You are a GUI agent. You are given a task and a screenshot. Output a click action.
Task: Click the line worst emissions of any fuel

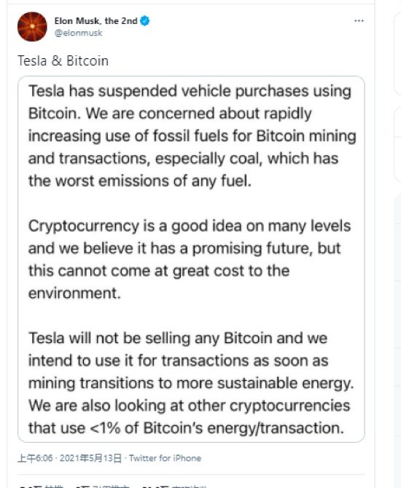coord(139,181)
